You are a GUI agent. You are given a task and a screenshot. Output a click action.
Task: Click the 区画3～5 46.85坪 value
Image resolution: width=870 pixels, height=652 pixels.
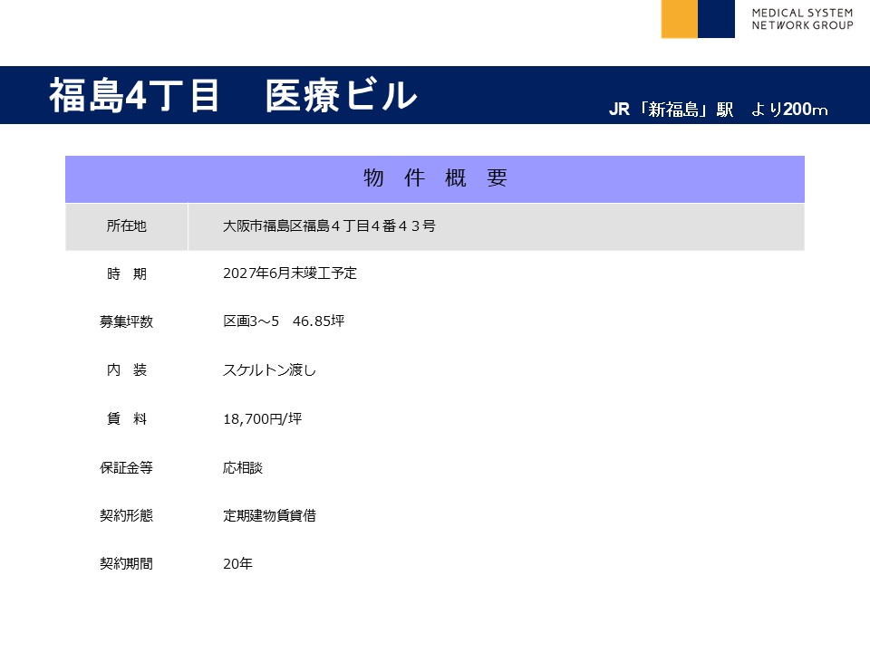point(284,321)
